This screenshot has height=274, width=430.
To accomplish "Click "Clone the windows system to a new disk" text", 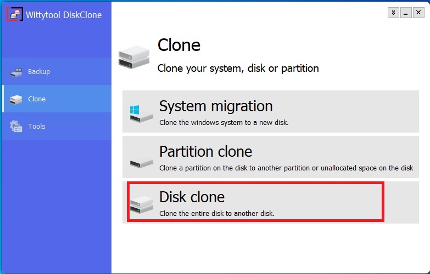I will click(224, 123).
